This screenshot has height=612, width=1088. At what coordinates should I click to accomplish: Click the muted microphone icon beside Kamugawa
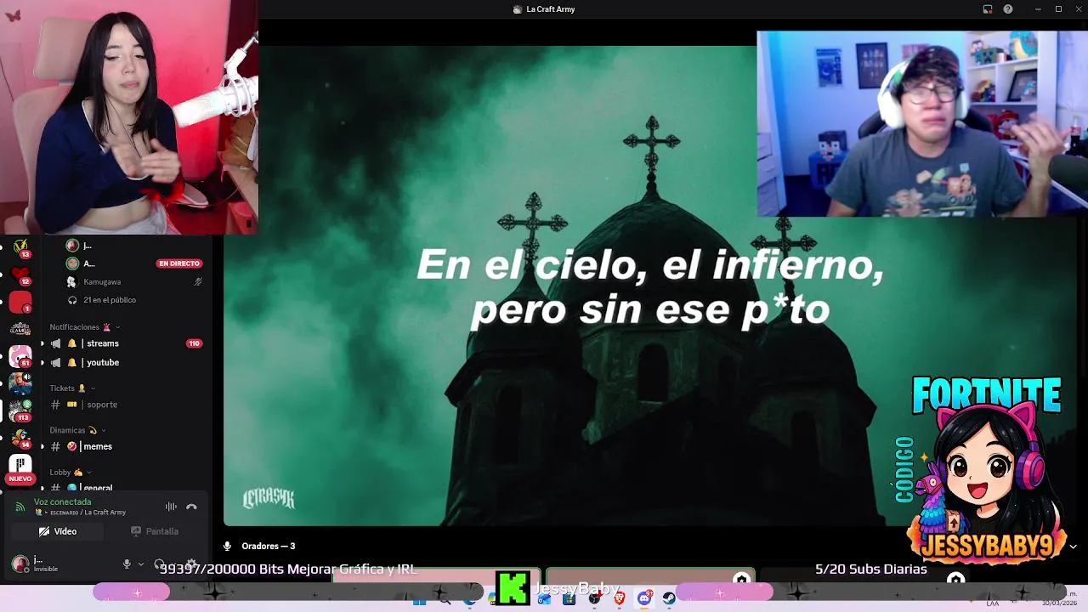pyautogui.click(x=198, y=281)
